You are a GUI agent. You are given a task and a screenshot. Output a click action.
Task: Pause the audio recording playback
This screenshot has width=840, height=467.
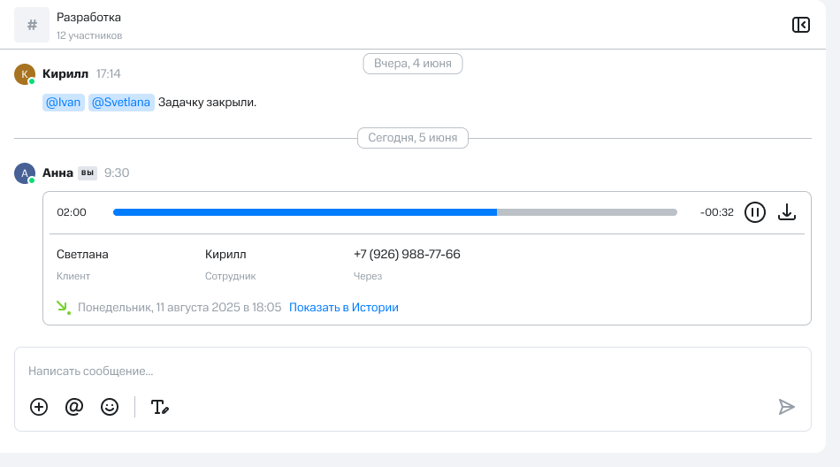754,212
